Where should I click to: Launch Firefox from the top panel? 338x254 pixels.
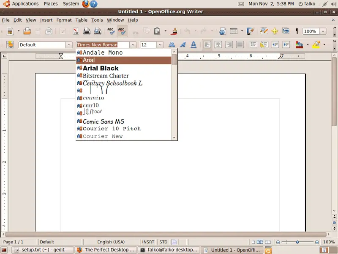[86, 4]
